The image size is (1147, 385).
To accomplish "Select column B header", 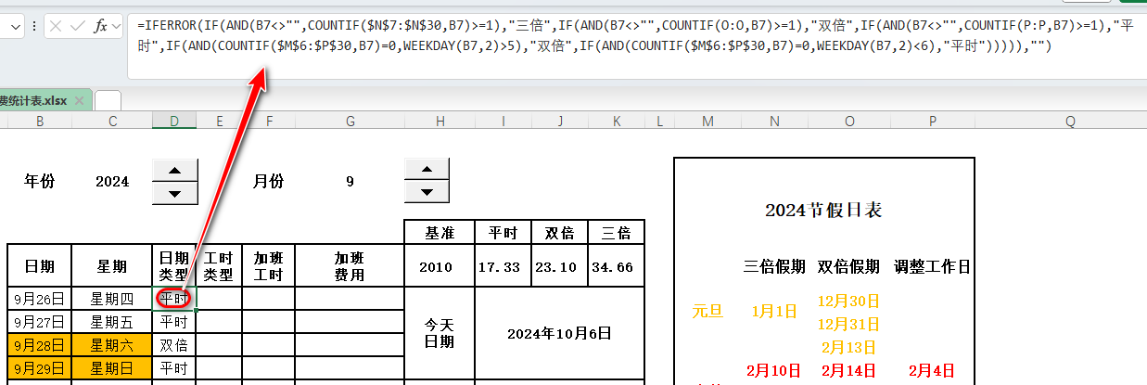I will click(40, 122).
